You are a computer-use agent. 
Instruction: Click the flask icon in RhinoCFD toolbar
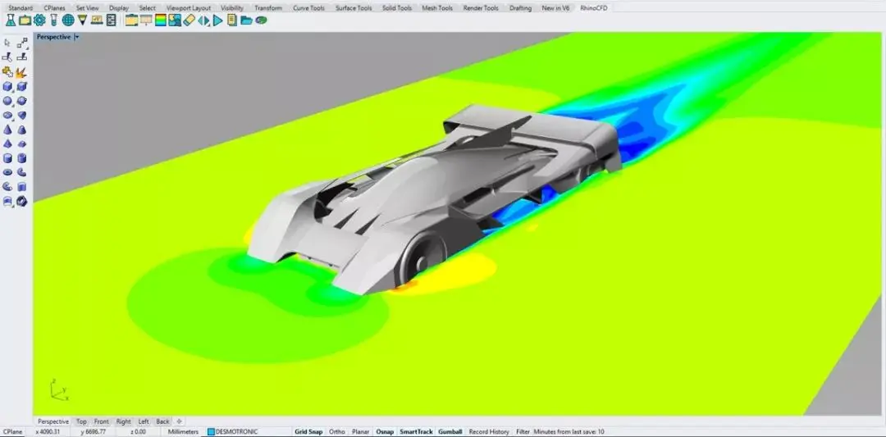tap(10, 20)
